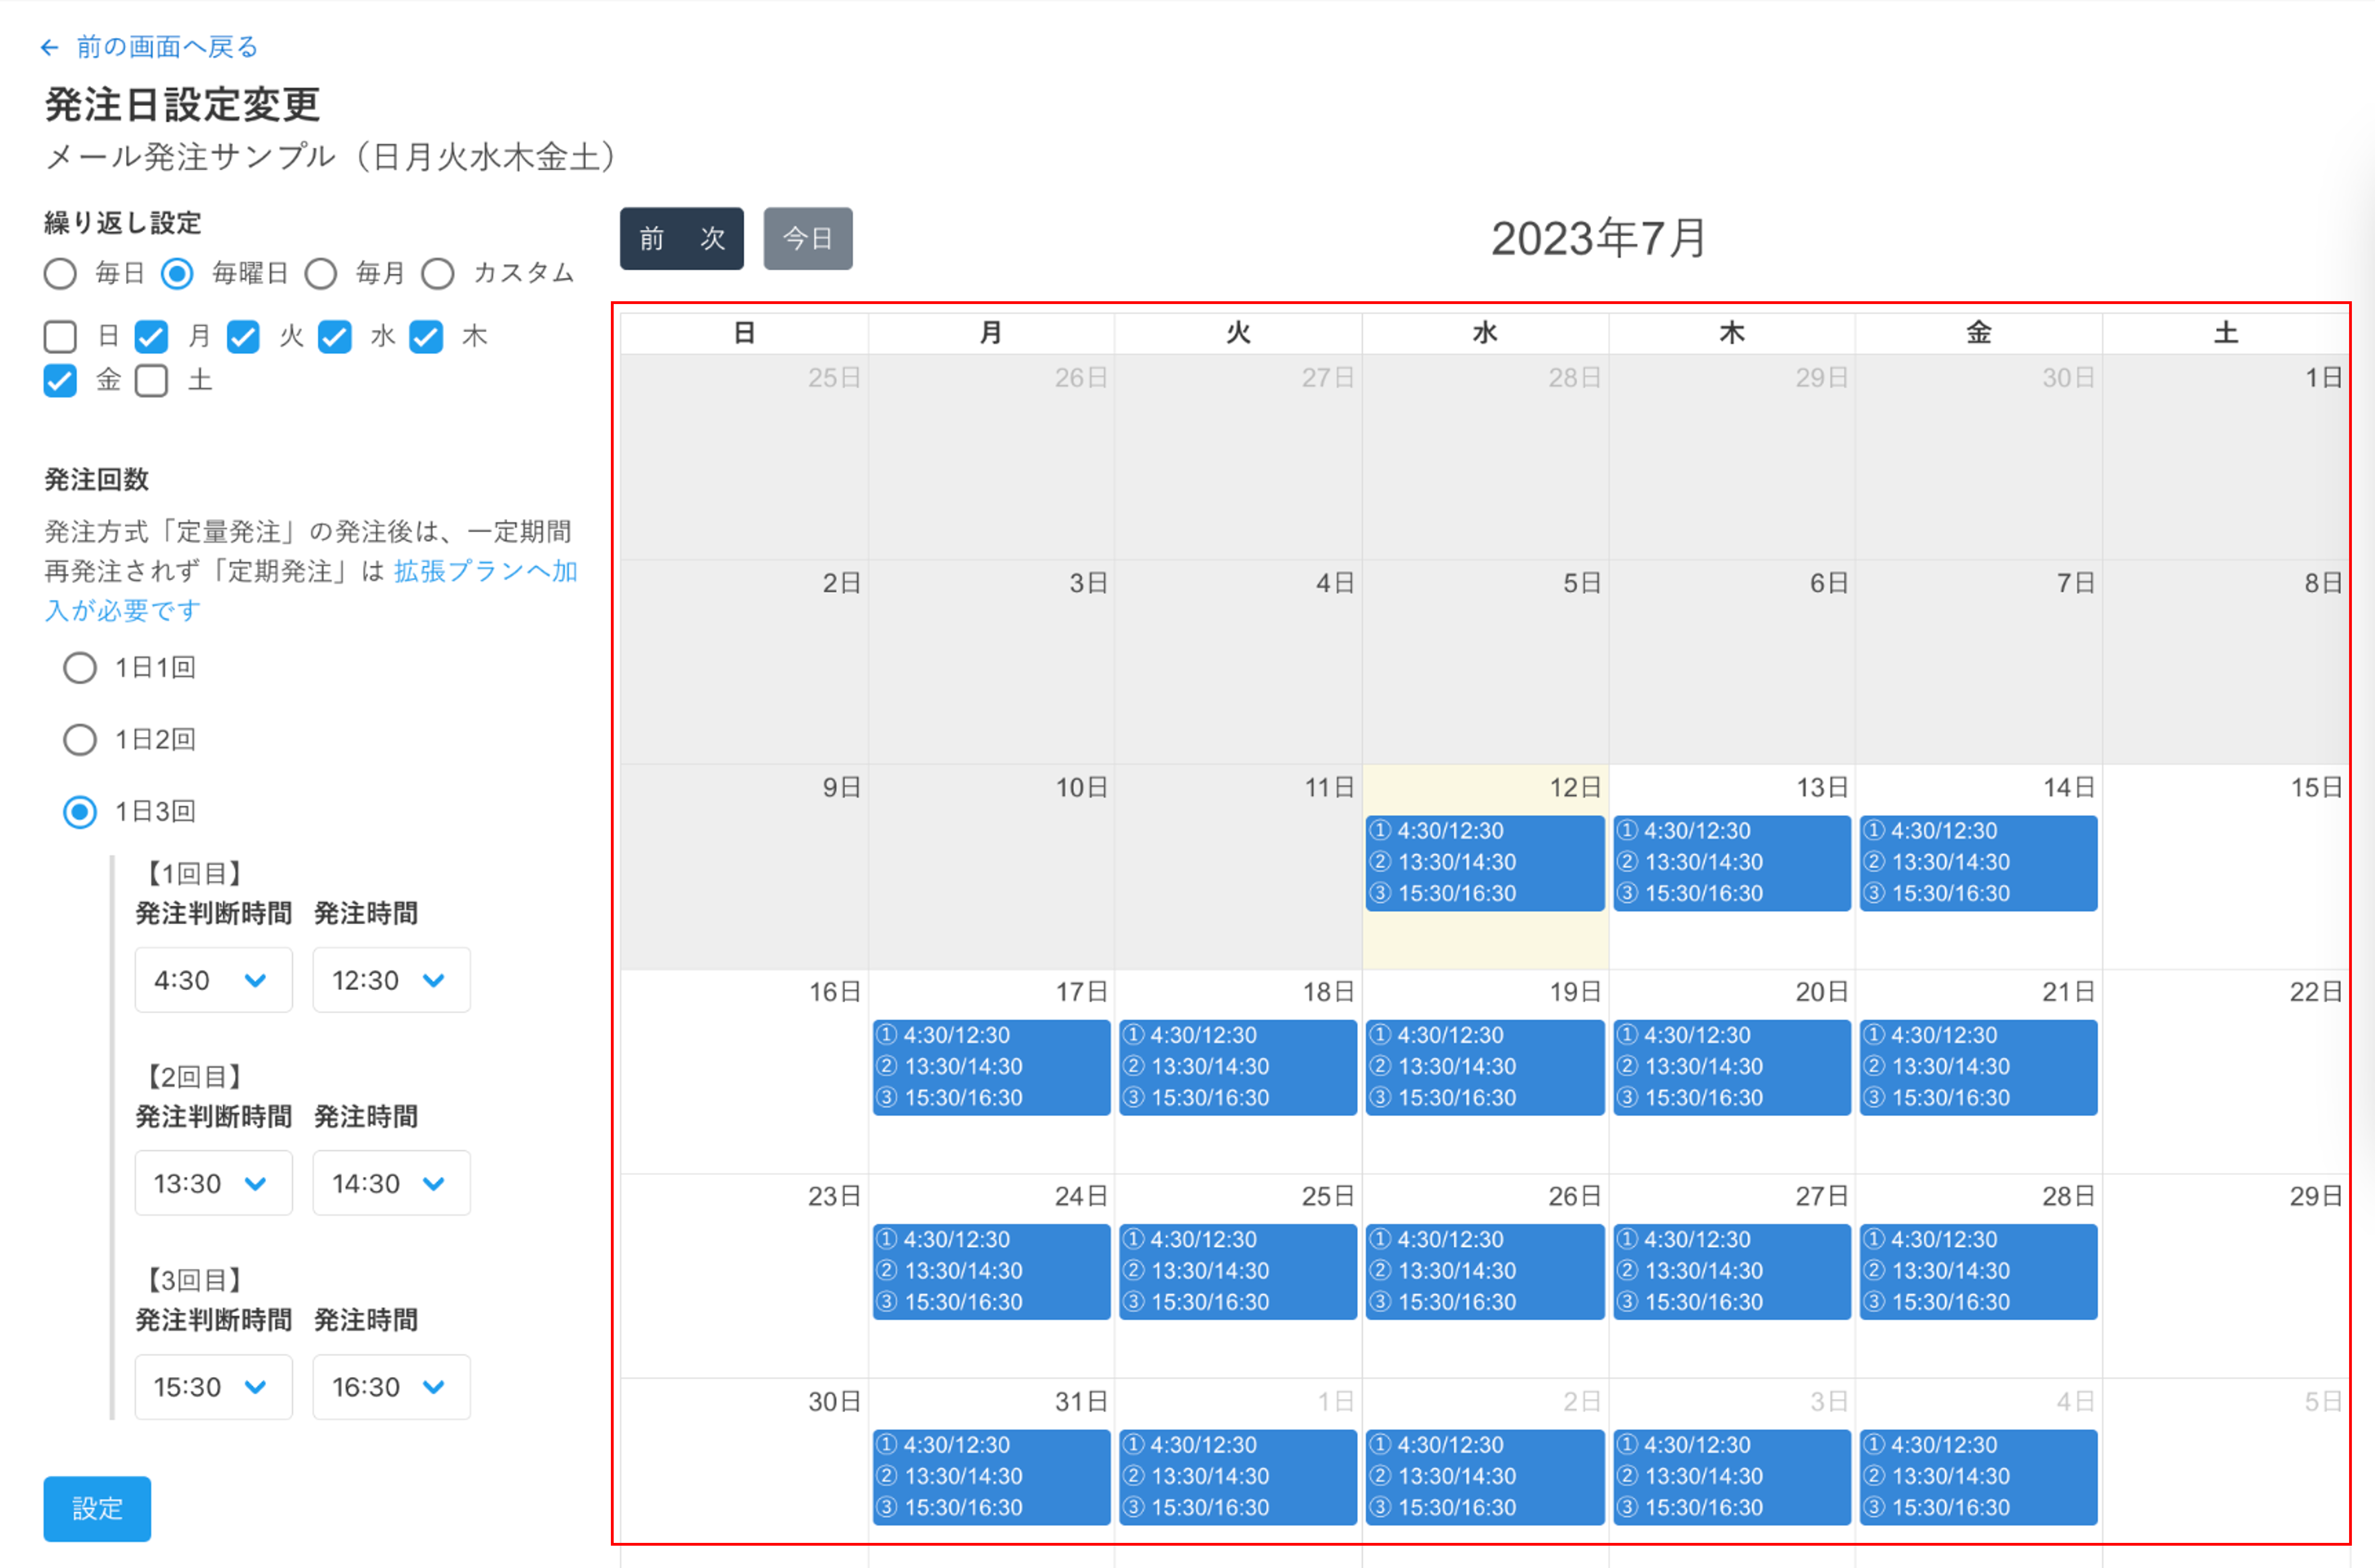Click the 15日 Saturday date cell
Image resolution: width=2375 pixels, height=1568 pixels.
tap(2226, 867)
